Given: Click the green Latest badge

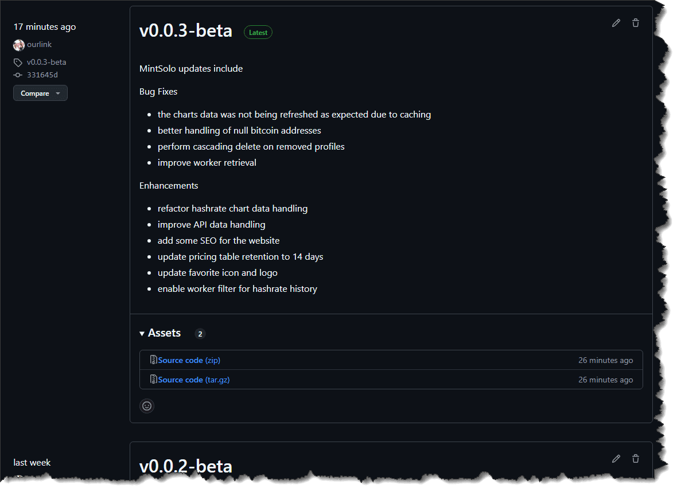Looking at the screenshot, I should pyautogui.click(x=258, y=33).
